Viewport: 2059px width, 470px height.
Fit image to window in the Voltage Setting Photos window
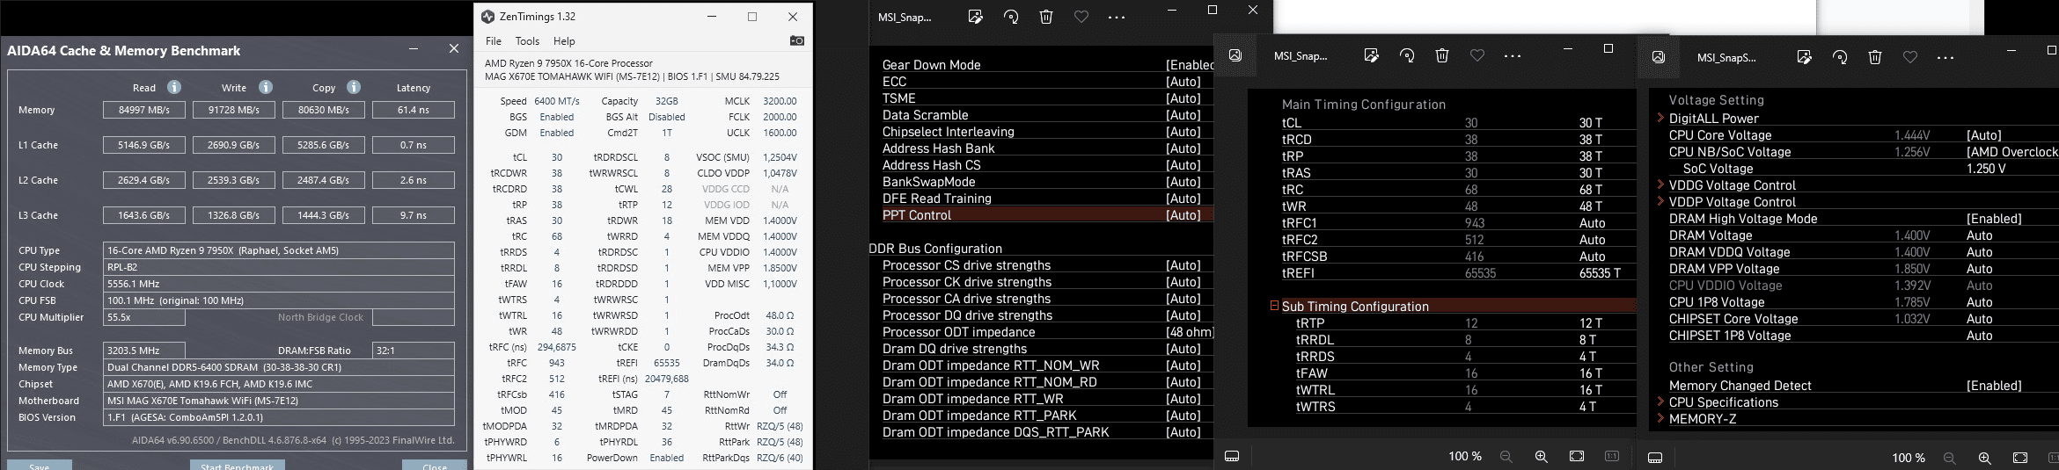(x=2020, y=458)
